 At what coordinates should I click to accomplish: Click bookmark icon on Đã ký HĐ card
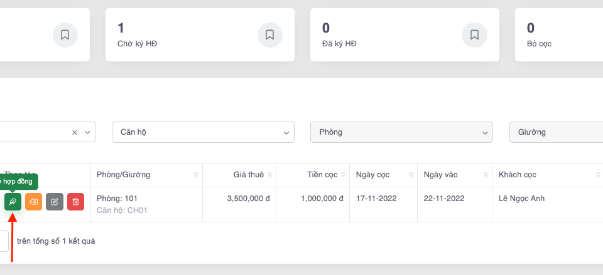pos(474,35)
